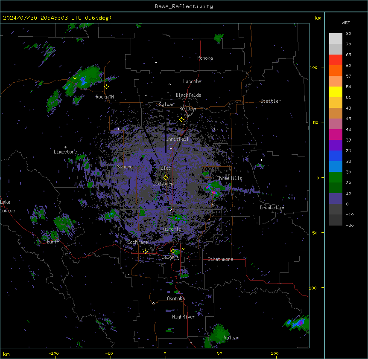Pick the blue 36 dBZ legend swatch

pos(336,156)
